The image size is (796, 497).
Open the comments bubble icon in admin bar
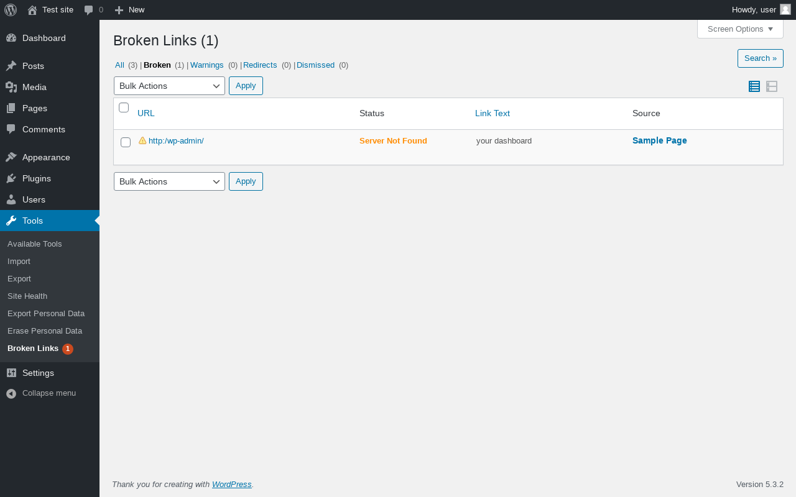(x=89, y=10)
